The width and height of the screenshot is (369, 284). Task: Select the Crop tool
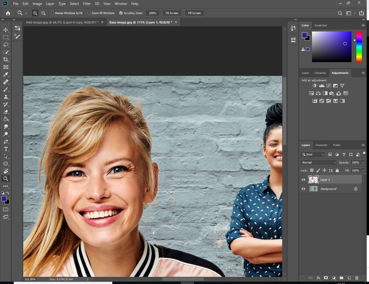pyautogui.click(x=6, y=60)
